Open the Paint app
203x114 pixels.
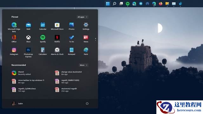(86, 51)
